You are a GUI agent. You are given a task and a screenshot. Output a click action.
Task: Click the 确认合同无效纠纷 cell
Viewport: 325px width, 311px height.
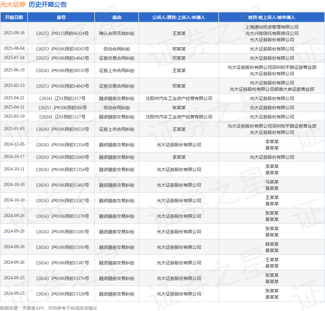117,33
